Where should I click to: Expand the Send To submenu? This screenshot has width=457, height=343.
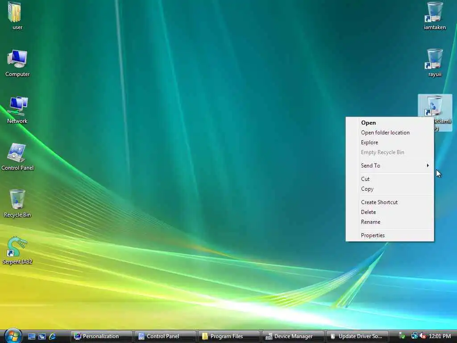click(x=390, y=166)
